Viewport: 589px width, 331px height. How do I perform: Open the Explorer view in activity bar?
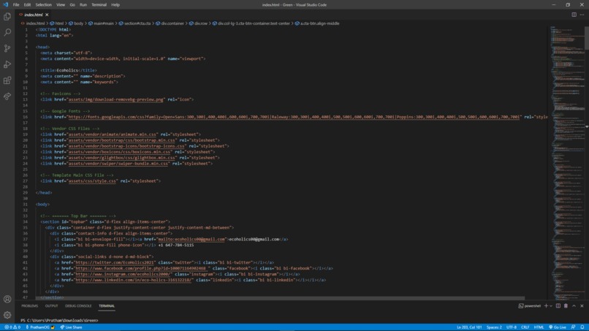[7, 17]
